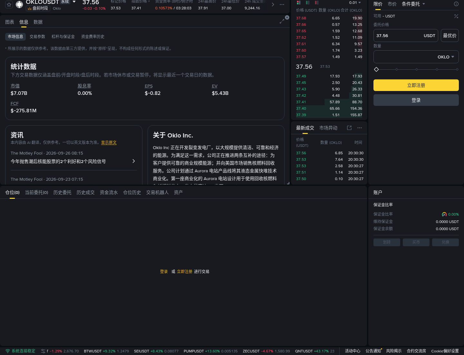Show bids-only order book view icon
This screenshot has height=355, width=464.
click(x=308, y=3)
